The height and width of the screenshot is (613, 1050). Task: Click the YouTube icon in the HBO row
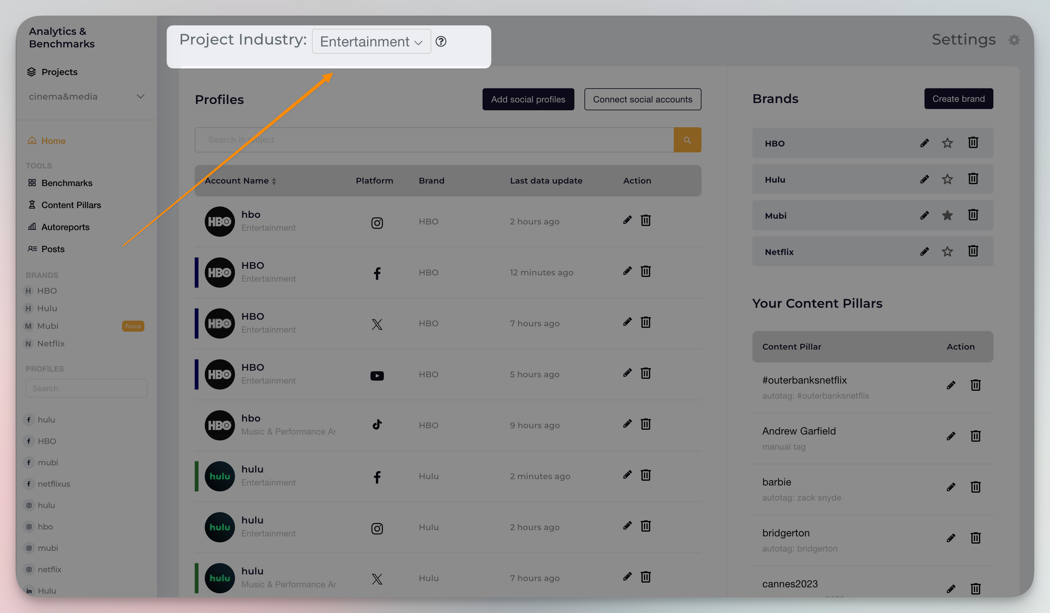coord(377,376)
